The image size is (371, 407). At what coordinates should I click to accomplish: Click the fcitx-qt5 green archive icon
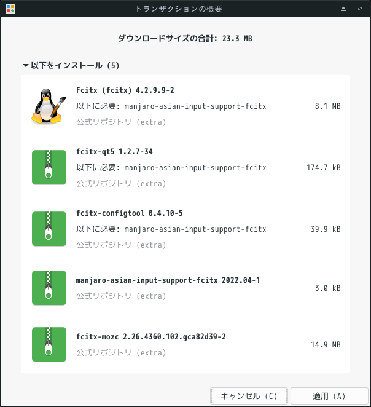pos(49,167)
